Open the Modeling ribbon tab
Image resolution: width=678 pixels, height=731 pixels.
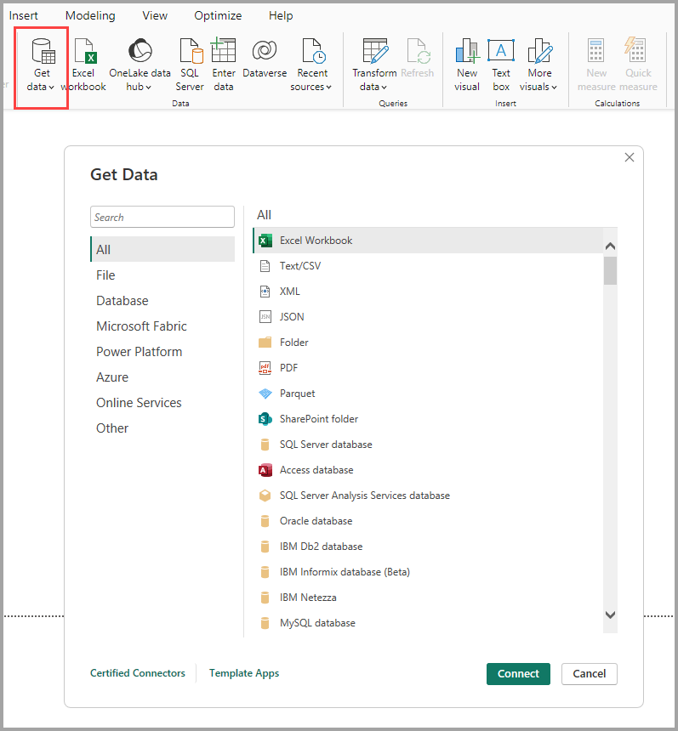pyautogui.click(x=90, y=15)
